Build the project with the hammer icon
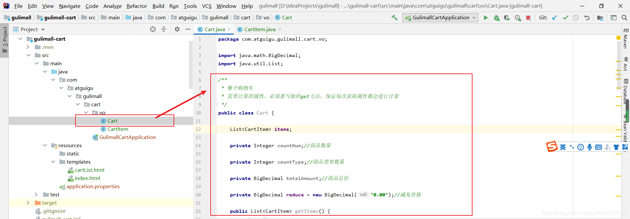 [394, 18]
